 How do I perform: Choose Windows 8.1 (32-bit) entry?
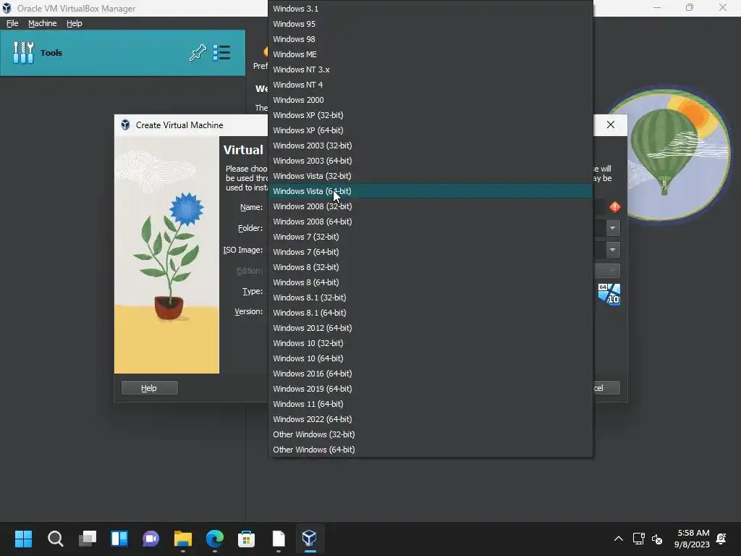coord(431,298)
